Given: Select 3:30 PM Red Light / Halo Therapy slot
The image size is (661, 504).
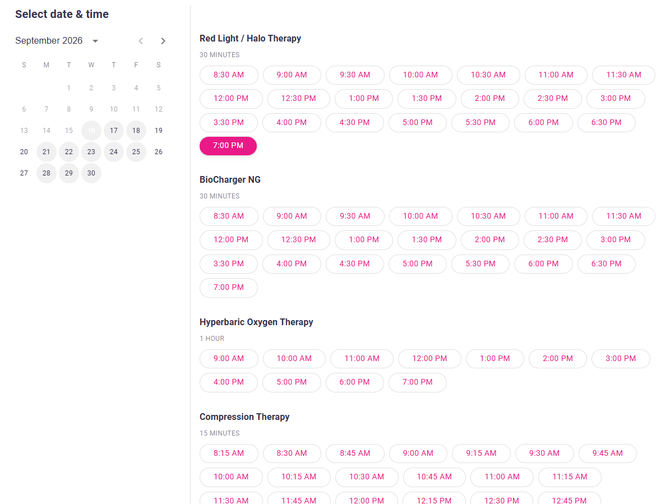Looking at the screenshot, I should click(229, 123).
